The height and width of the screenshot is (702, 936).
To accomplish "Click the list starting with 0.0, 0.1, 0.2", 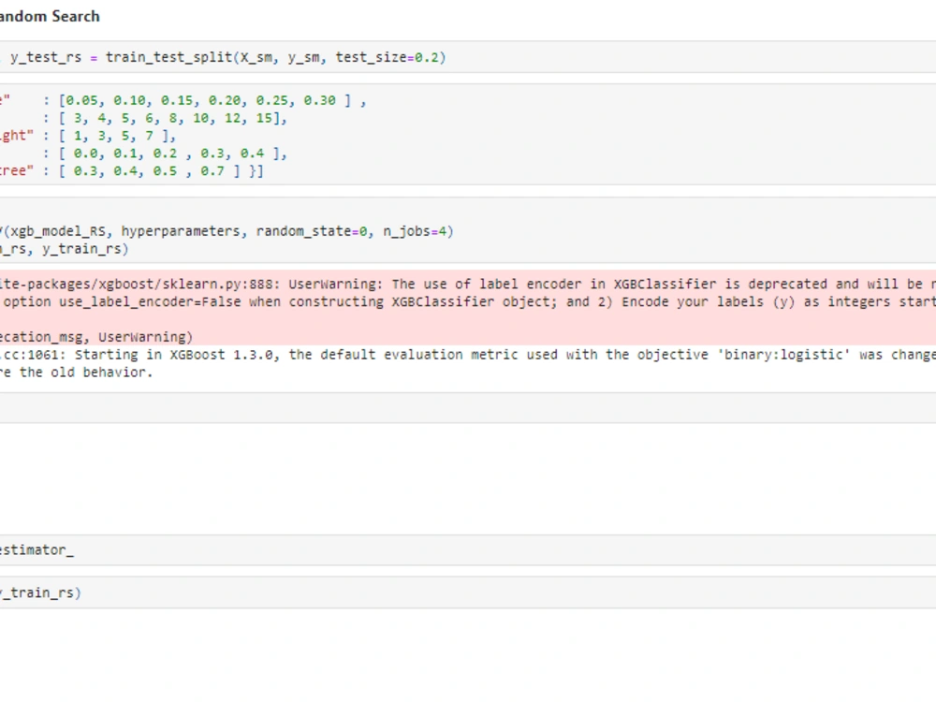I will coord(168,154).
